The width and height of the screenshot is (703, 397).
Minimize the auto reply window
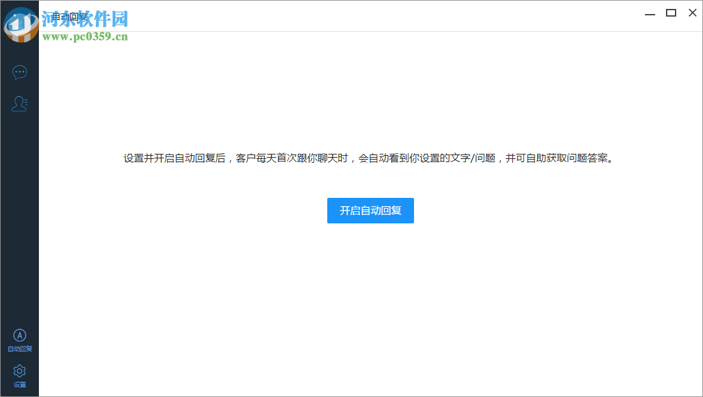[x=649, y=13]
